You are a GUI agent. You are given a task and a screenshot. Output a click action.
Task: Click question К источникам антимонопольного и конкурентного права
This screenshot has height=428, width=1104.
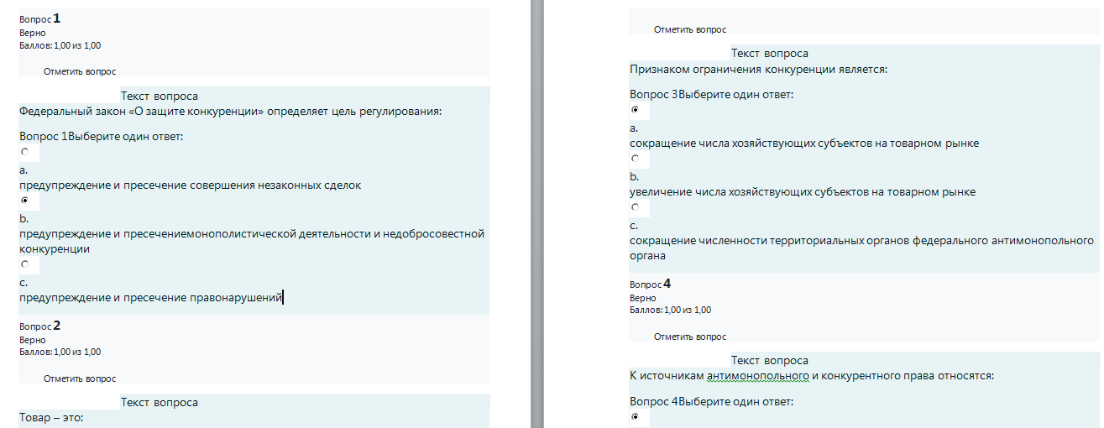pos(812,376)
